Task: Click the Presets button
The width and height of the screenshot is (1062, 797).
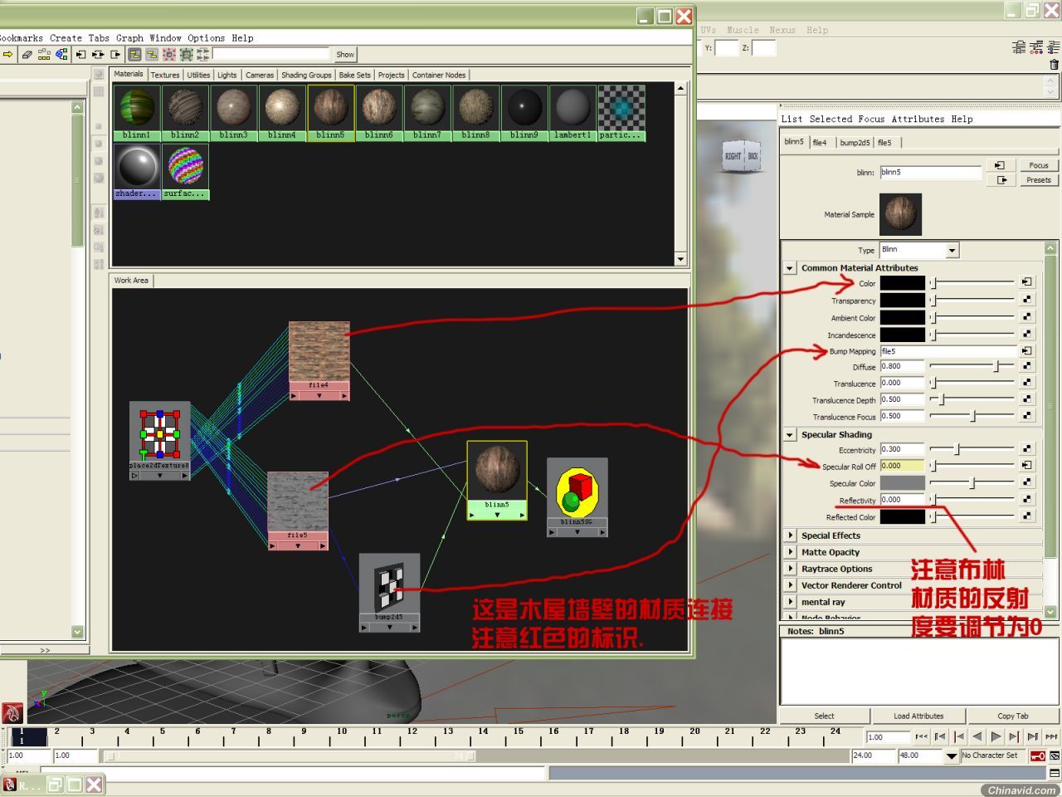Action: pos(1039,179)
